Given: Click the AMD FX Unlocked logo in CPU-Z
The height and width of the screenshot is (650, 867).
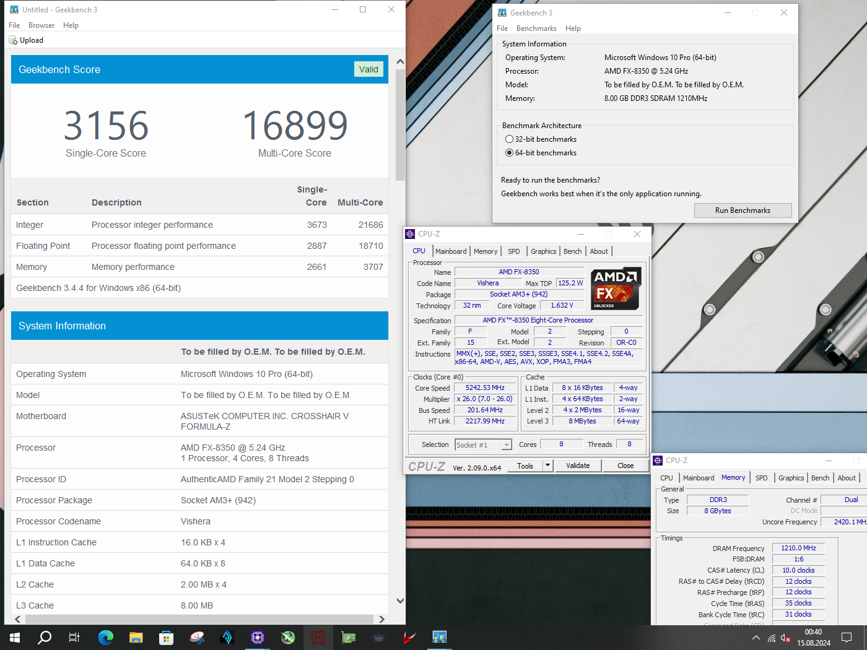Looking at the screenshot, I should click(615, 288).
